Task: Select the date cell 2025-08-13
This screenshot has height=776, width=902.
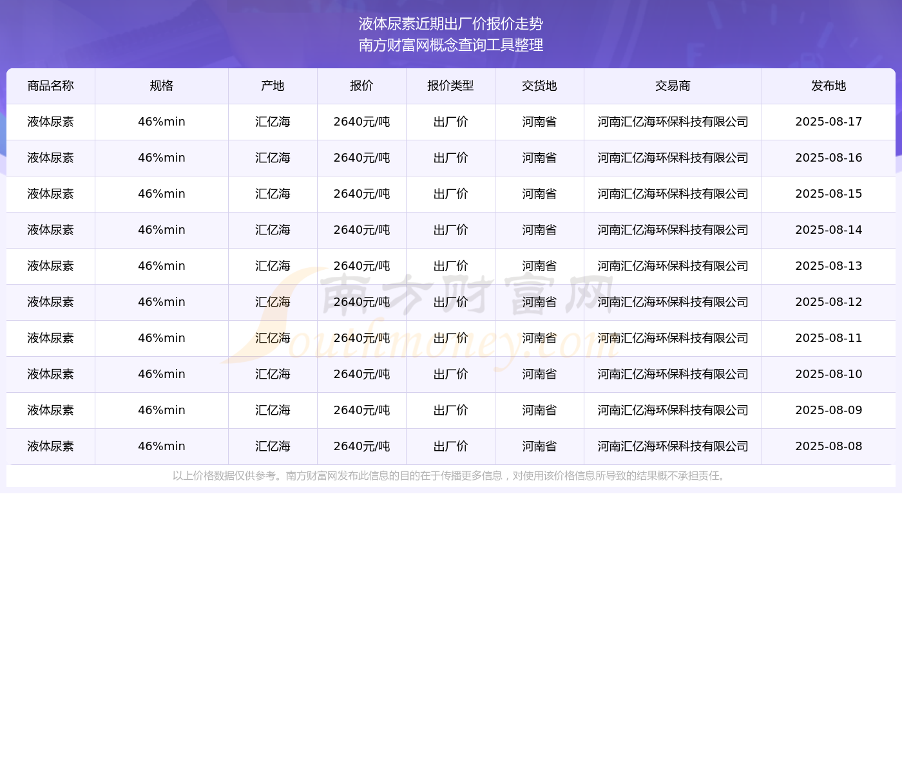Action: click(829, 266)
